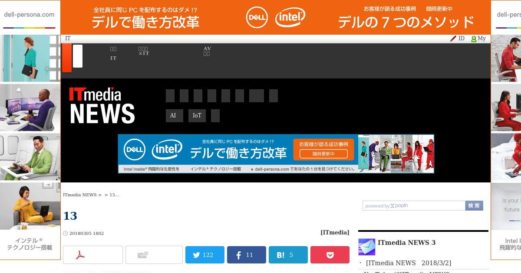Select the IoT topic tag
This screenshot has height=273, width=521.
coord(197,116)
